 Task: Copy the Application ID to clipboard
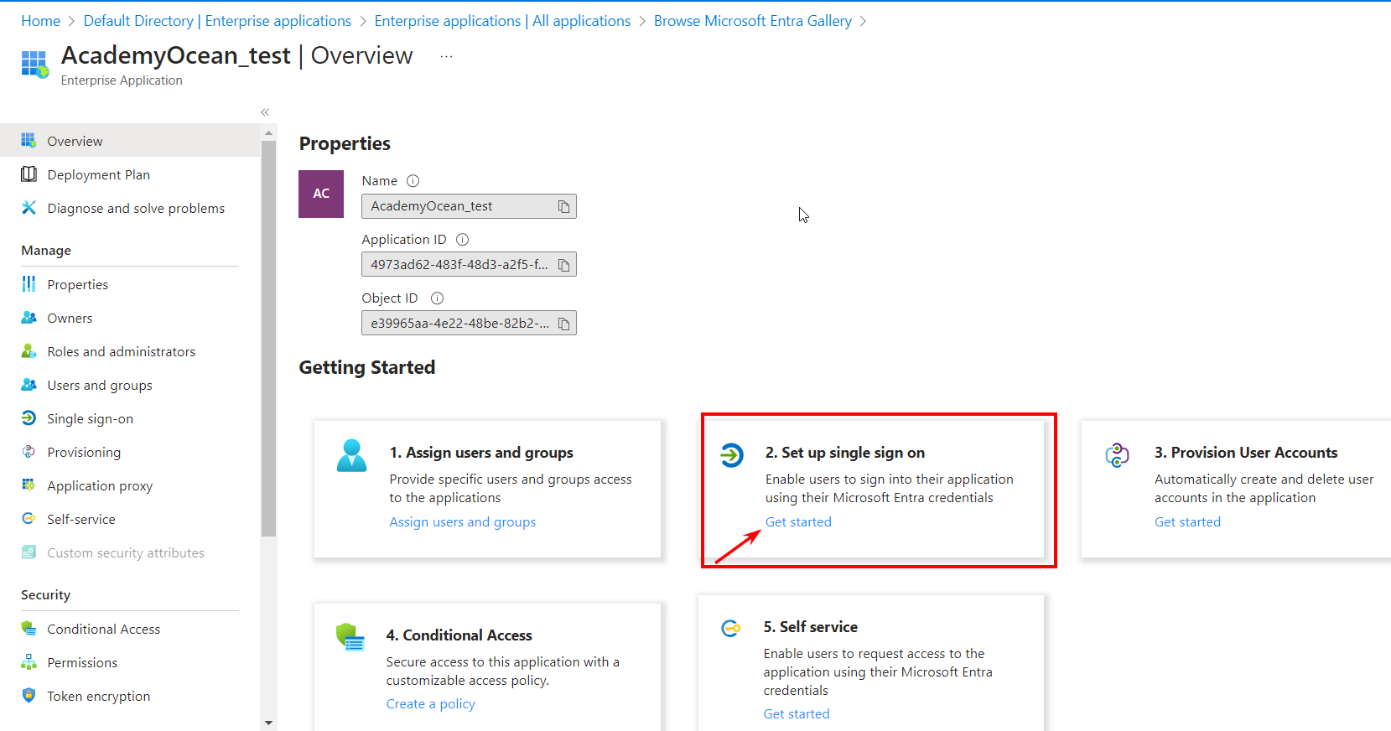564,265
